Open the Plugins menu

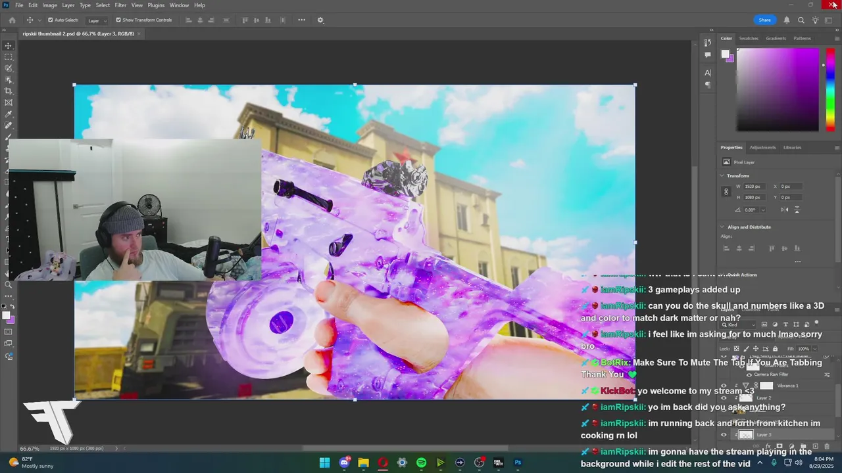(x=156, y=5)
